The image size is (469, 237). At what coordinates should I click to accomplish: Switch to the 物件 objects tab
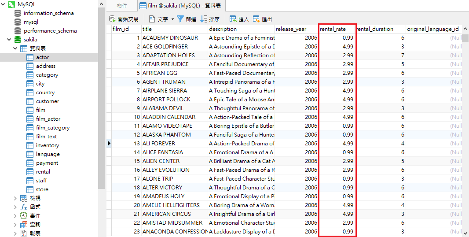point(122,6)
